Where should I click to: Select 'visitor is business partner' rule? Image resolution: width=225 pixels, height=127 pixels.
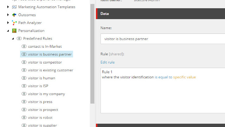(x=50, y=54)
